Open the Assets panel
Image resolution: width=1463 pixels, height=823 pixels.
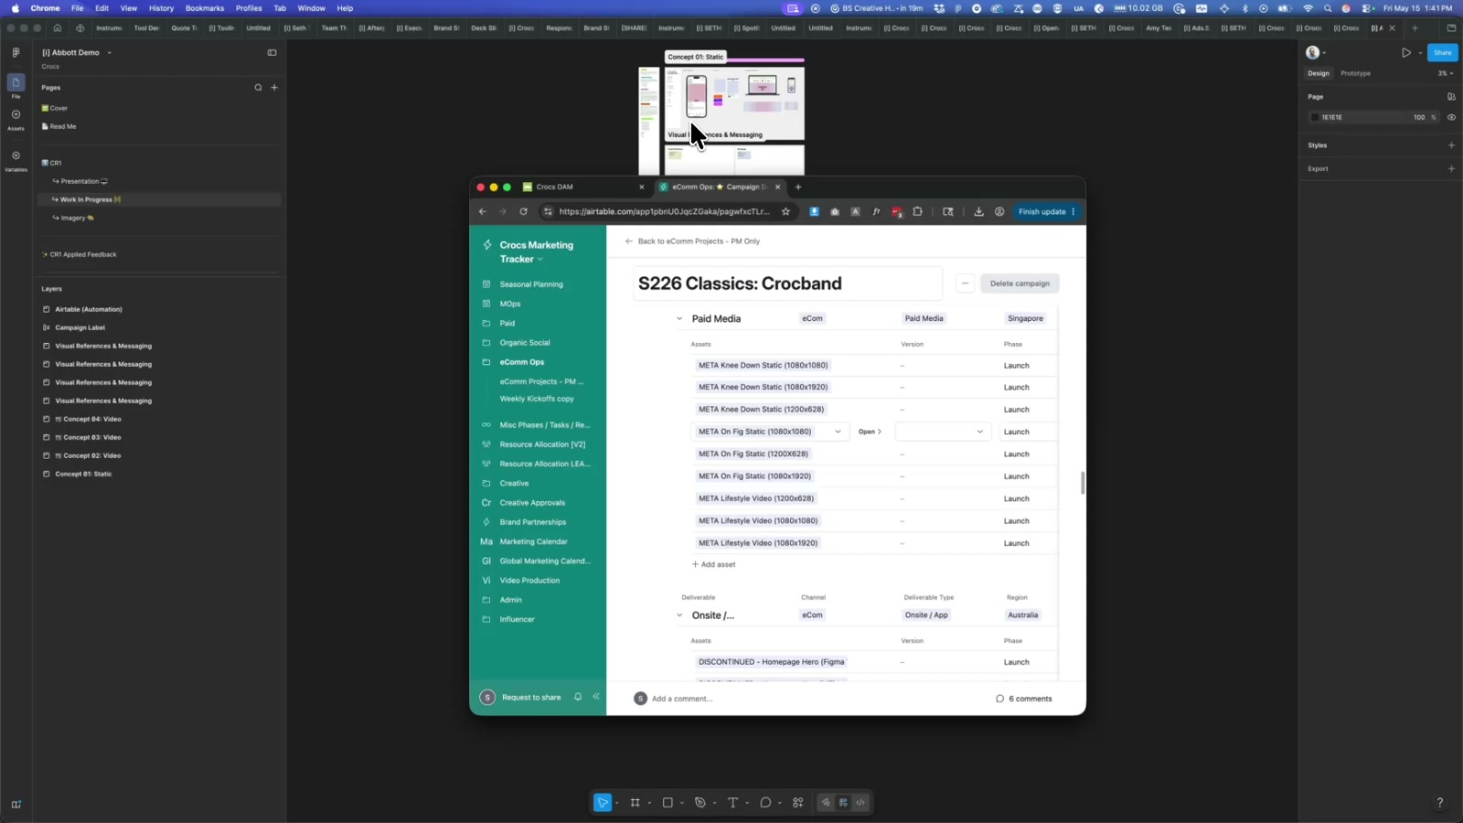tap(16, 119)
